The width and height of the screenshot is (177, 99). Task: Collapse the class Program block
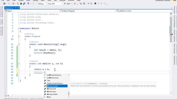click(x=19, y=36)
